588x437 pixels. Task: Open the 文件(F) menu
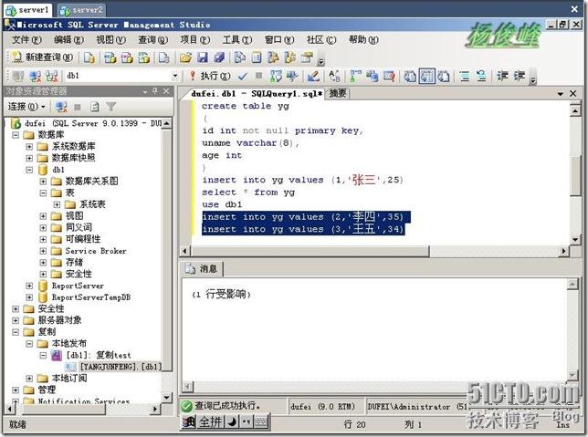coord(26,40)
